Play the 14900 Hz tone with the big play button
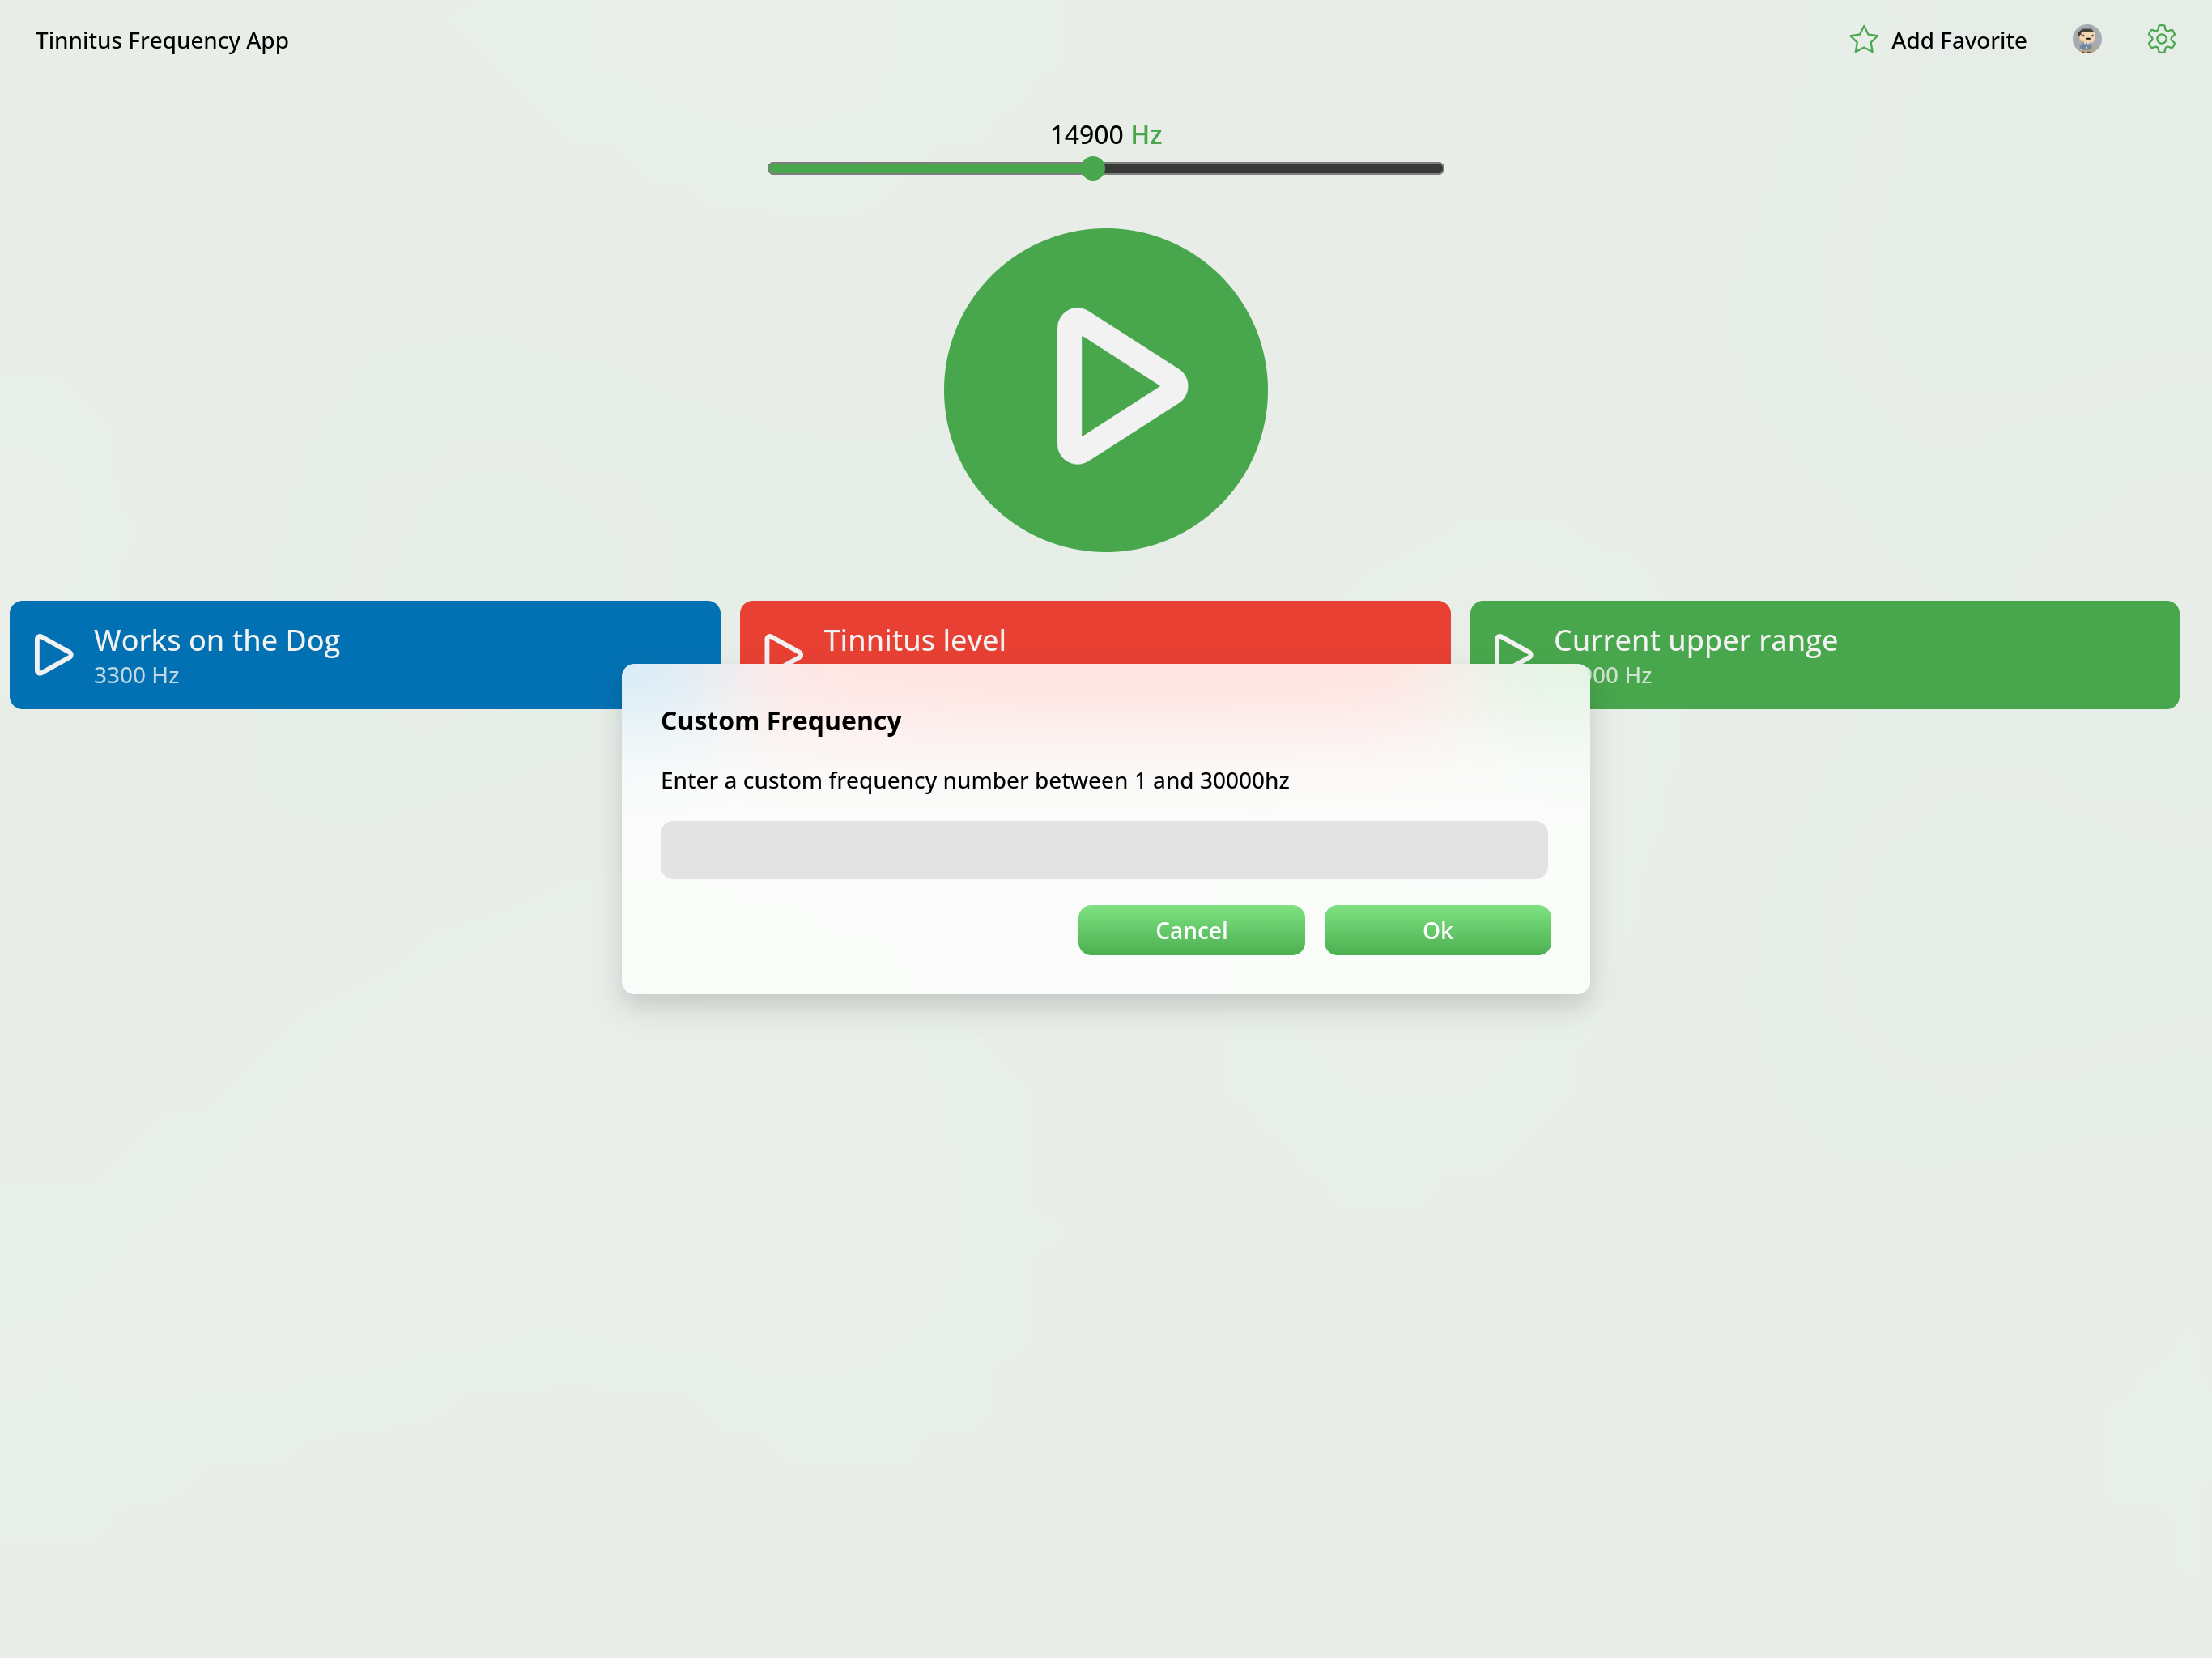The height and width of the screenshot is (1658, 2212). pyautogui.click(x=1105, y=390)
